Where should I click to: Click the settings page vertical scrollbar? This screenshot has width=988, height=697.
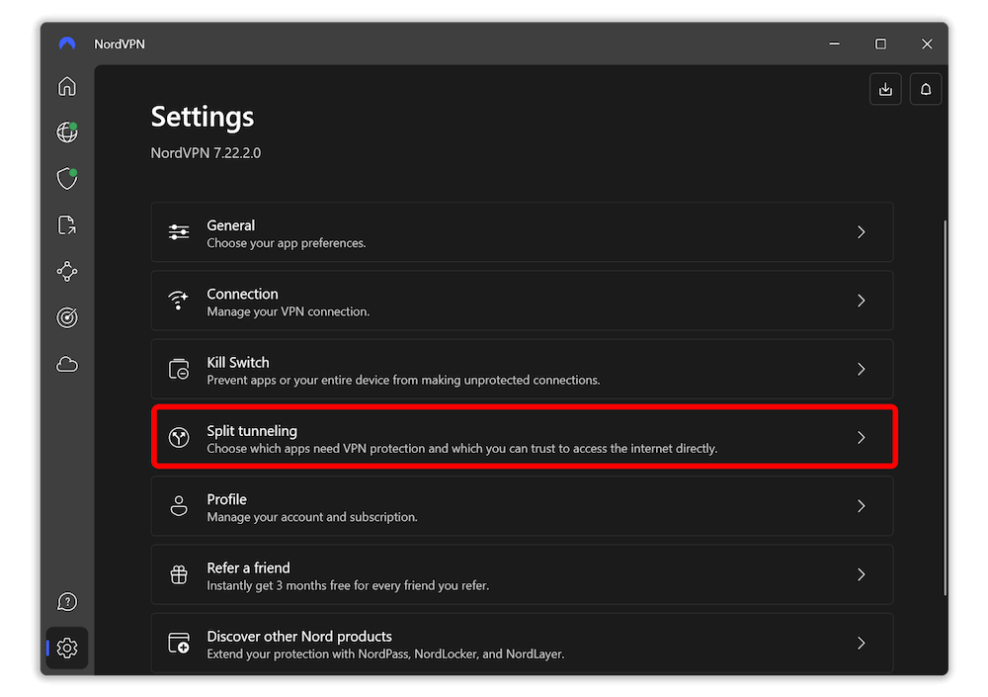[x=945, y=407]
